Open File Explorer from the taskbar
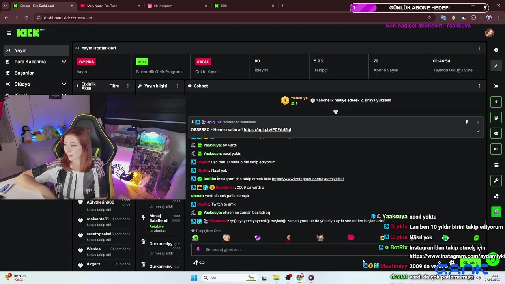Image resolution: width=505 pixels, height=284 pixels. pos(276,278)
